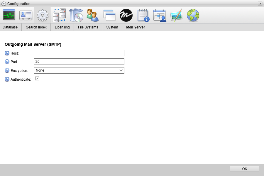Image resolution: width=264 pixels, height=176 pixels.
Task: Switch to the Licensing tab
Action: click(62, 27)
